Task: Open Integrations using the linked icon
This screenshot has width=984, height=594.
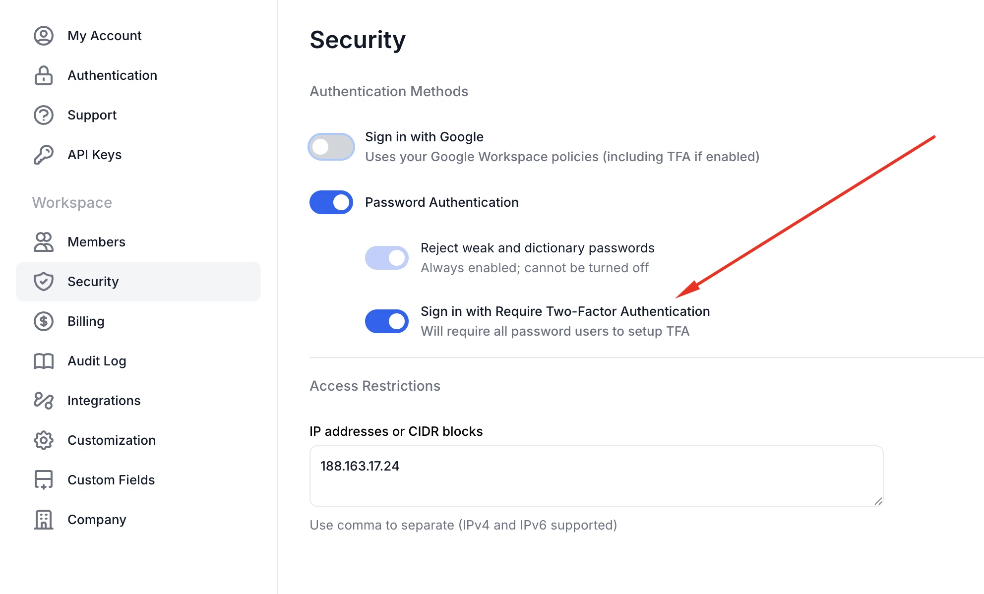Action: pyautogui.click(x=43, y=401)
